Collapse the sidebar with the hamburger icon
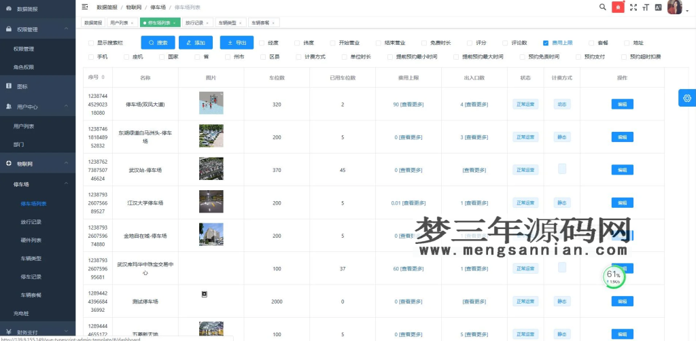696x341 pixels. pos(85,7)
